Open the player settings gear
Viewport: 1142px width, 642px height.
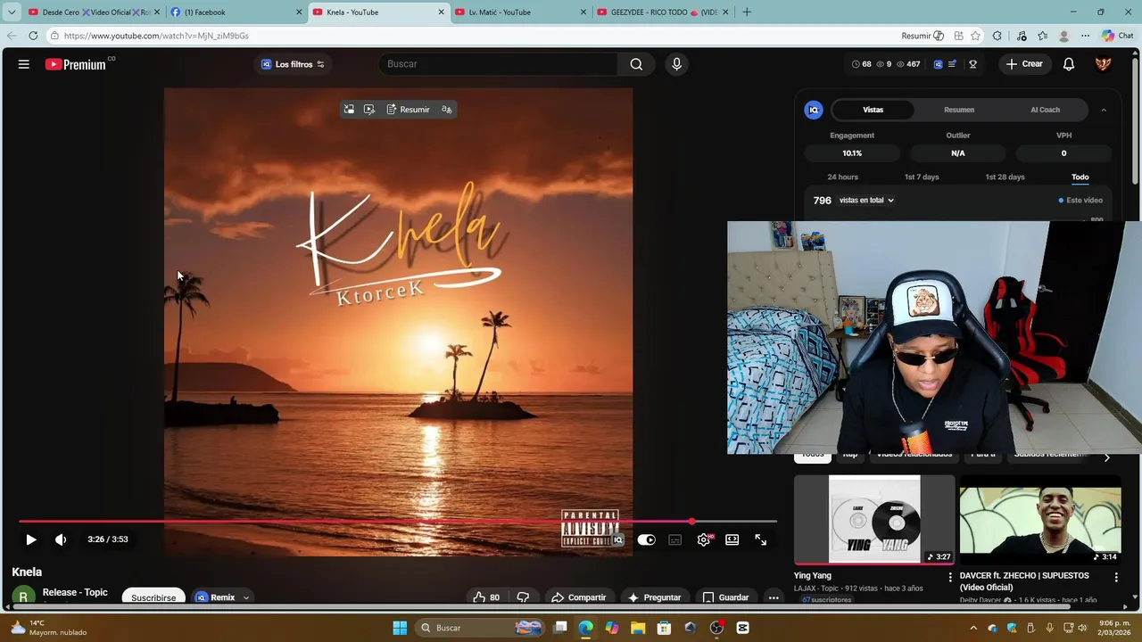(x=704, y=539)
